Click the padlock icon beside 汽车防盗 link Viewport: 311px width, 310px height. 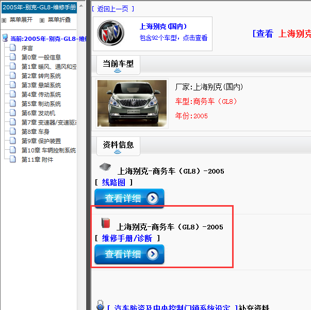[100, 305]
